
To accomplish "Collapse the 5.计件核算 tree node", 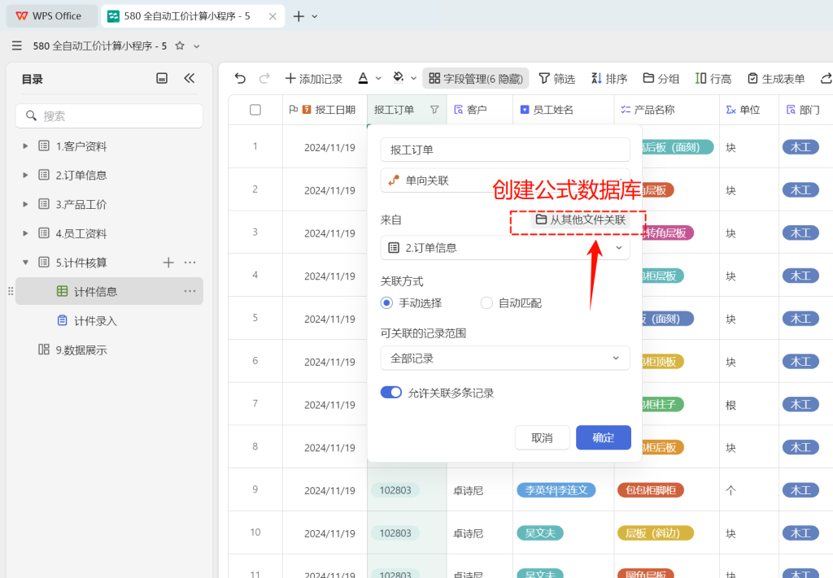I will click(25, 263).
